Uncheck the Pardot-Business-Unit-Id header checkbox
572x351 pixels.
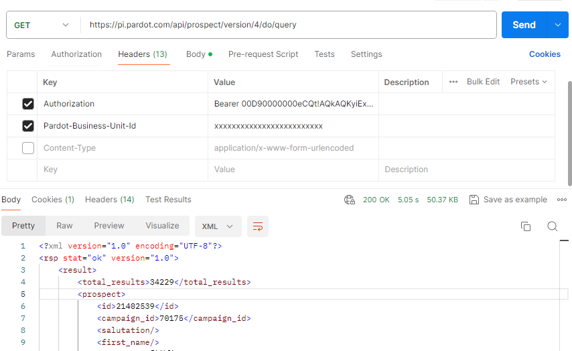pyautogui.click(x=28, y=126)
